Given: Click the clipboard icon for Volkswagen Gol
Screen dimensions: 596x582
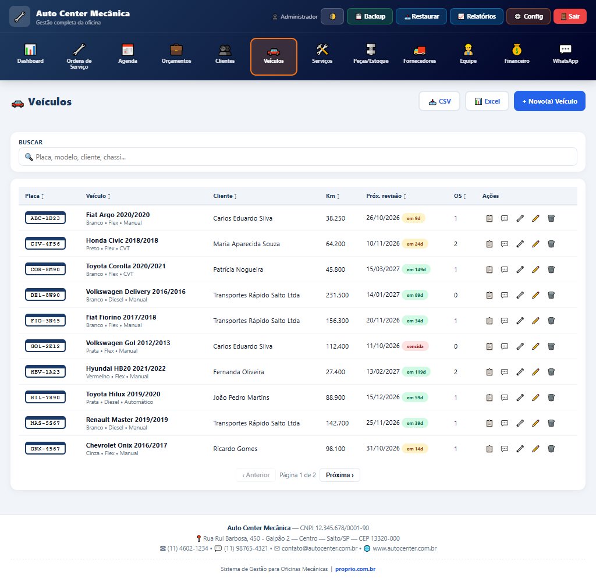Looking at the screenshot, I should [489, 346].
